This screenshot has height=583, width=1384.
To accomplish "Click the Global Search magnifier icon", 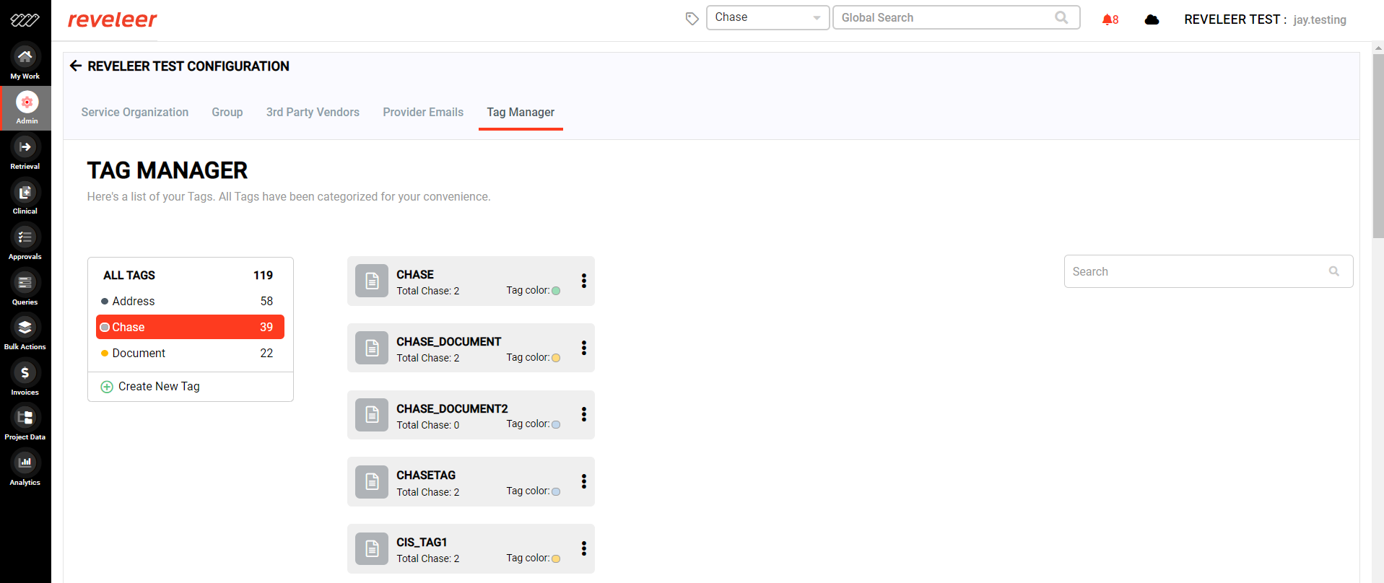I will 1061,17.
